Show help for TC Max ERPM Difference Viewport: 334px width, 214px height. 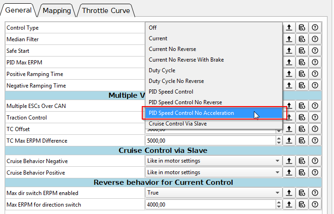pyautogui.click(x=315, y=140)
